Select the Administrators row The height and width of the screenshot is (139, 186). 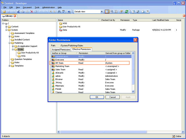coord(92,56)
